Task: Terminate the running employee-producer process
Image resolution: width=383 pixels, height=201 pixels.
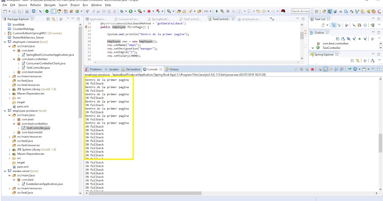Action: [x=312, y=69]
